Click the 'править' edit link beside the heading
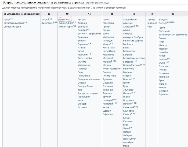 coord(91,3)
